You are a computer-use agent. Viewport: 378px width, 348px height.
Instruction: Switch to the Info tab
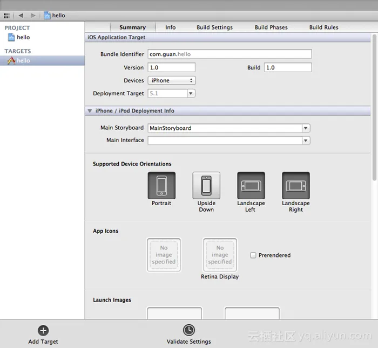pyautogui.click(x=170, y=27)
